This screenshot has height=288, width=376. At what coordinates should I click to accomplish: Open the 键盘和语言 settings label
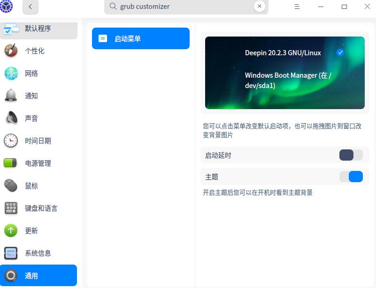(41, 208)
